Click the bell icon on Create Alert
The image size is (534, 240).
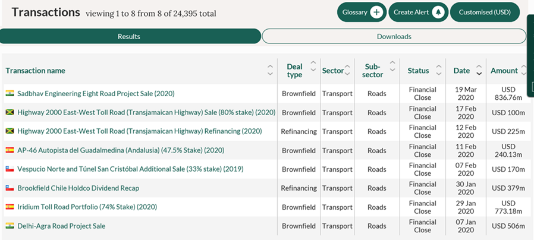438,12
